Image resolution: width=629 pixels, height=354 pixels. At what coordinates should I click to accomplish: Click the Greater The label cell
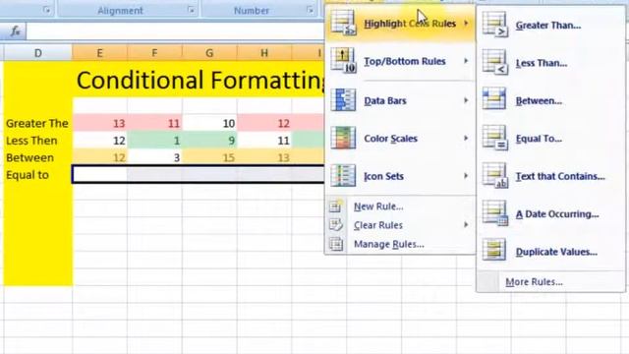pos(37,123)
